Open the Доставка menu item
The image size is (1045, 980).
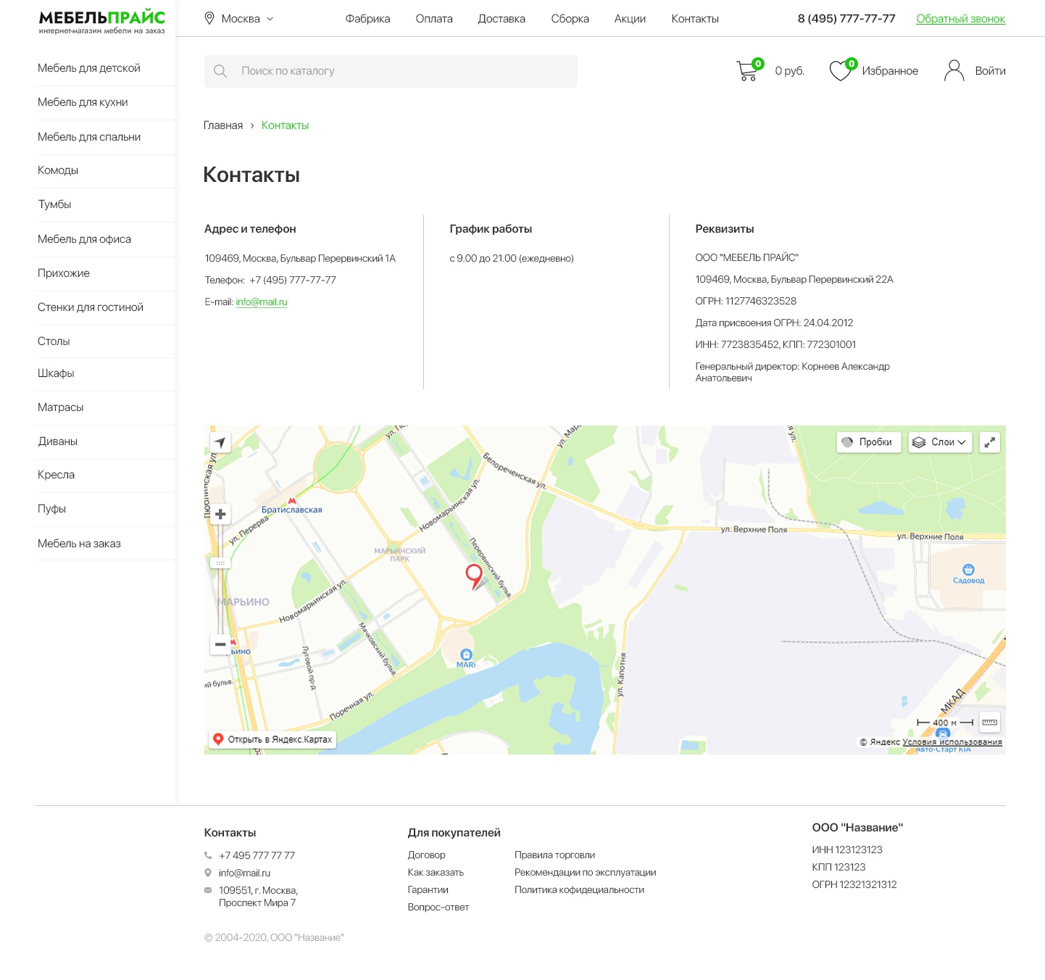coord(501,19)
